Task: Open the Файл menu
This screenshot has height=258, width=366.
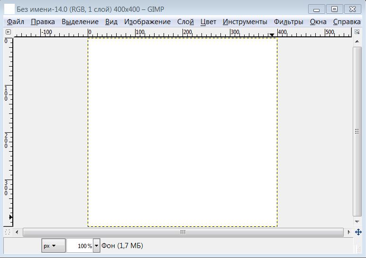Action: (x=15, y=22)
